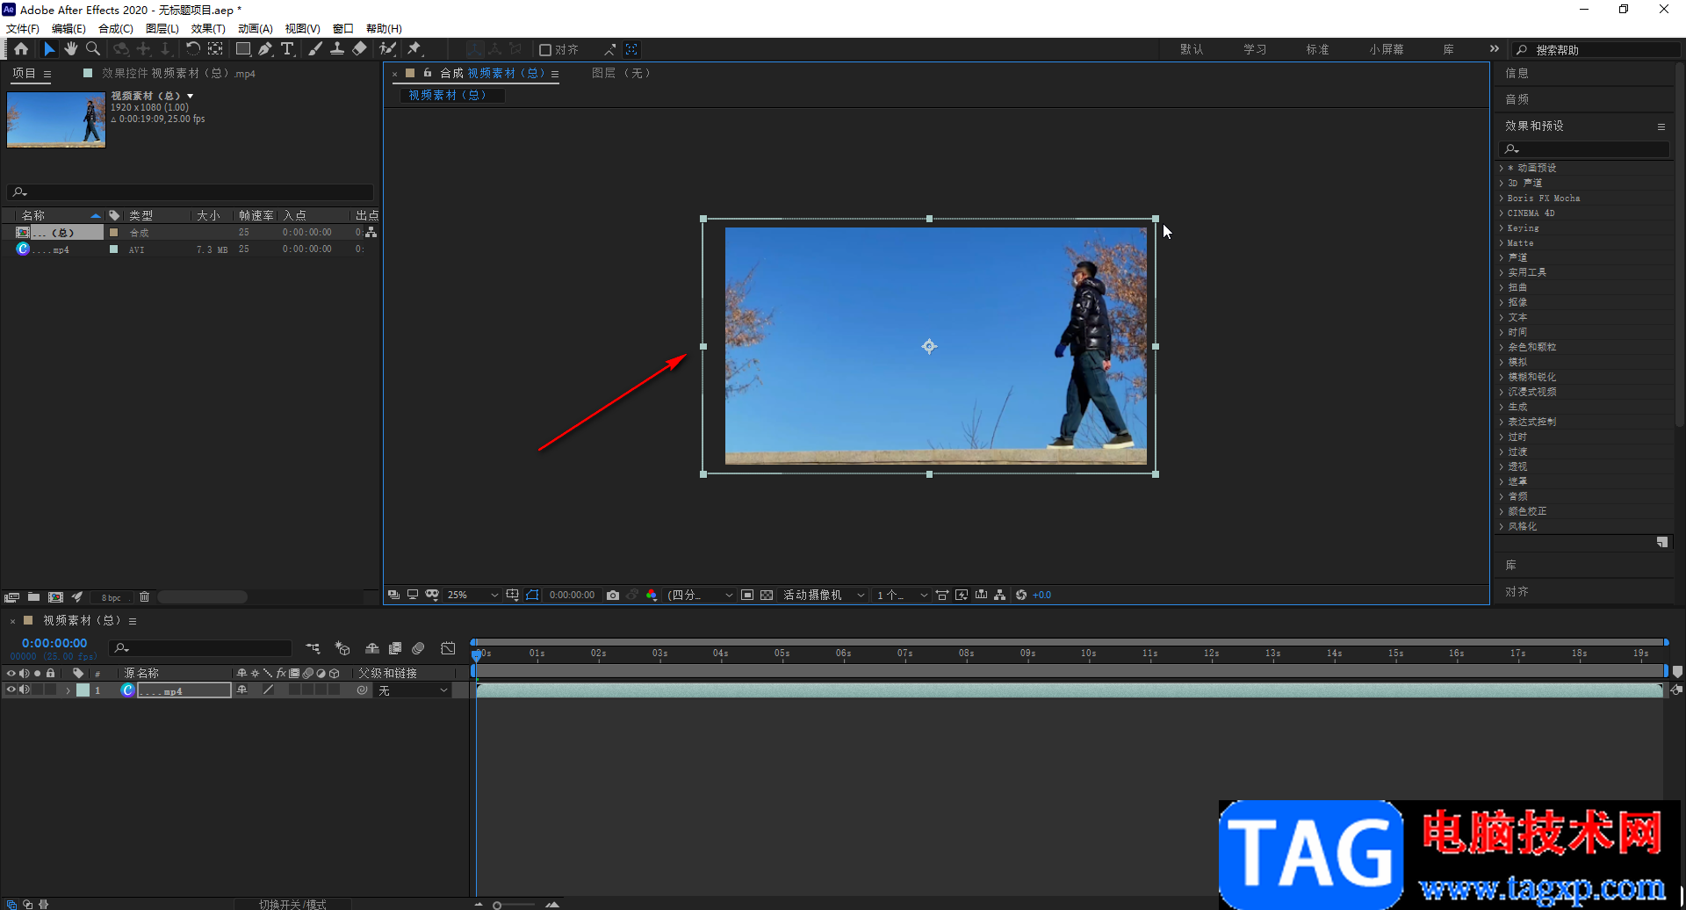Image resolution: width=1686 pixels, height=910 pixels.
Task: Select the Clone Stamp tool
Action: pyautogui.click(x=337, y=49)
